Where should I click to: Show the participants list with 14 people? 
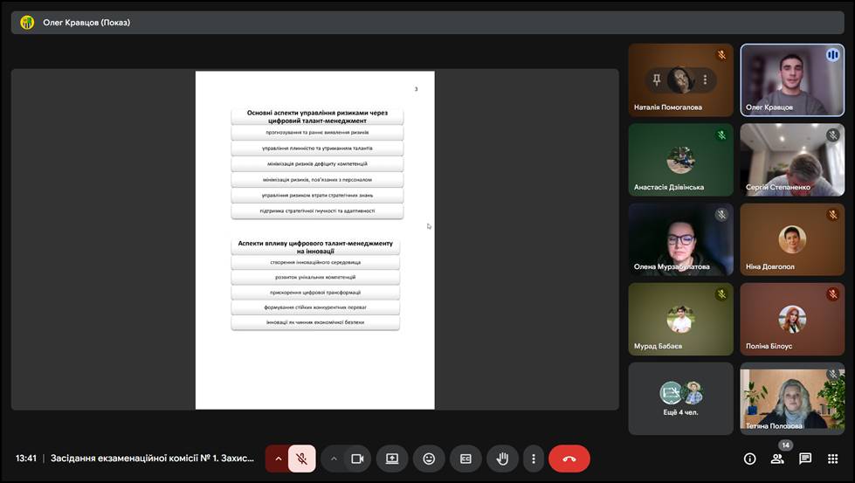click(777, 459)
